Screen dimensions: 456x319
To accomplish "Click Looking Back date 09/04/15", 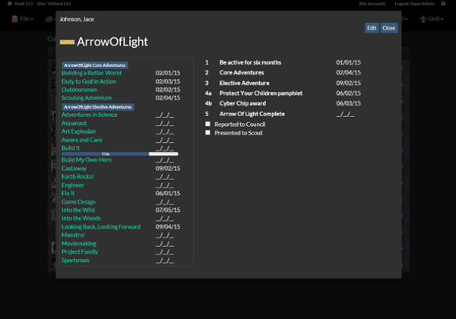I will pos(168,226).
